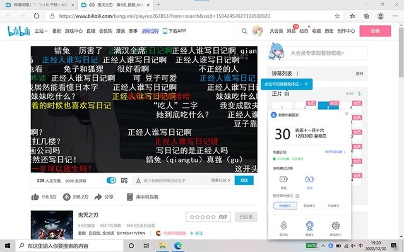Click the 已追番 button

click(x=246, y=217)
